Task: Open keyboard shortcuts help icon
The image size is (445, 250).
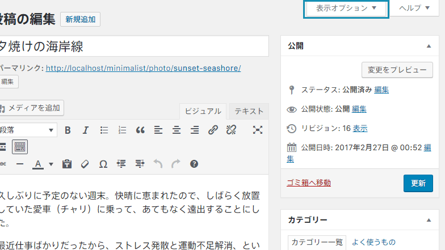Action: click(x=194, y=164)
